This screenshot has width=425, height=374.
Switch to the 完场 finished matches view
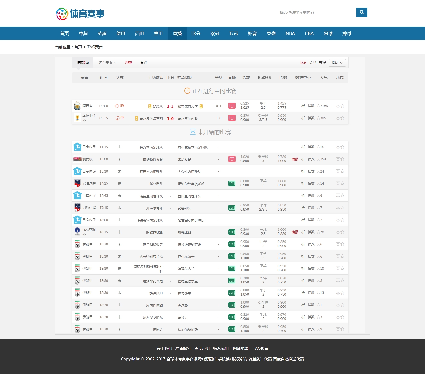click(x=313, y=63)
